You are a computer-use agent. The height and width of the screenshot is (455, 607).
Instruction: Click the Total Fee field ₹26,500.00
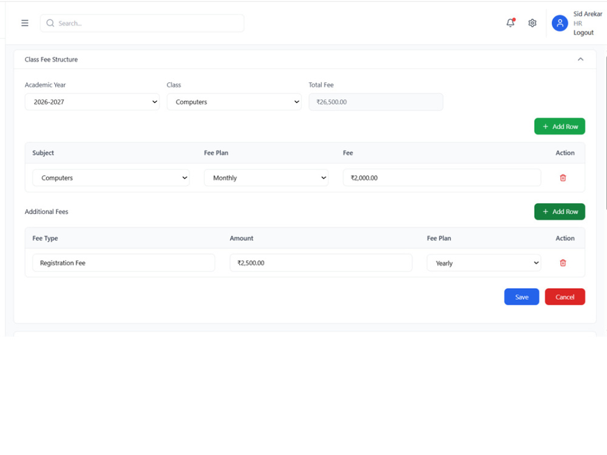tap(376, 102)
